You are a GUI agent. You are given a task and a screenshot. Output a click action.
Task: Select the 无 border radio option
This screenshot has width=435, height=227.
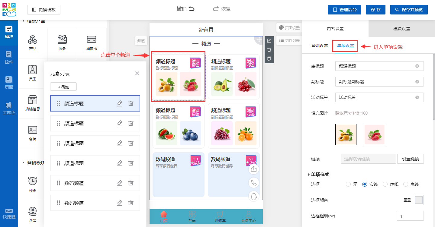tap(348, 184)
